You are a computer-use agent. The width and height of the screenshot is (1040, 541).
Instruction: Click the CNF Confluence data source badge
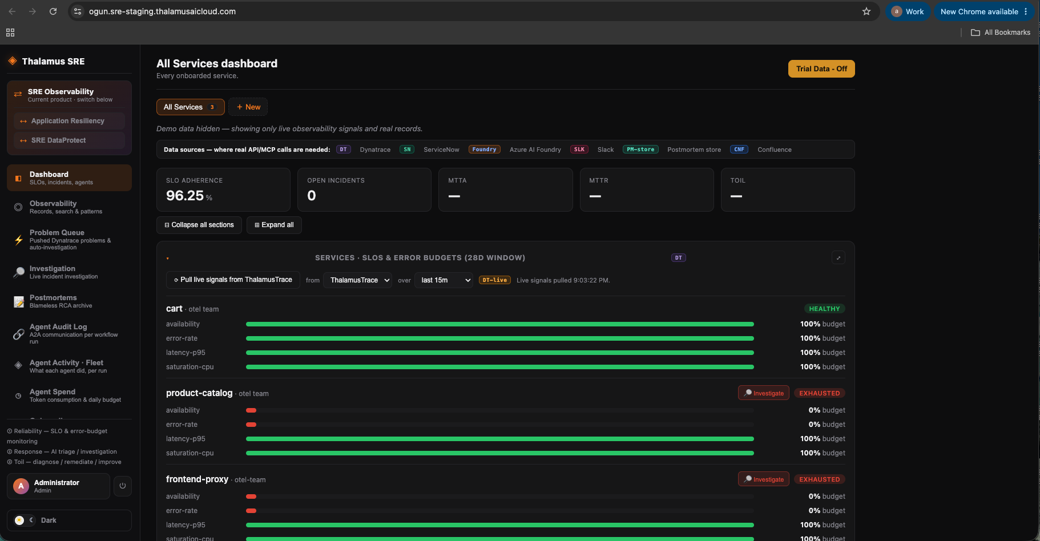(x=739, y=150)
